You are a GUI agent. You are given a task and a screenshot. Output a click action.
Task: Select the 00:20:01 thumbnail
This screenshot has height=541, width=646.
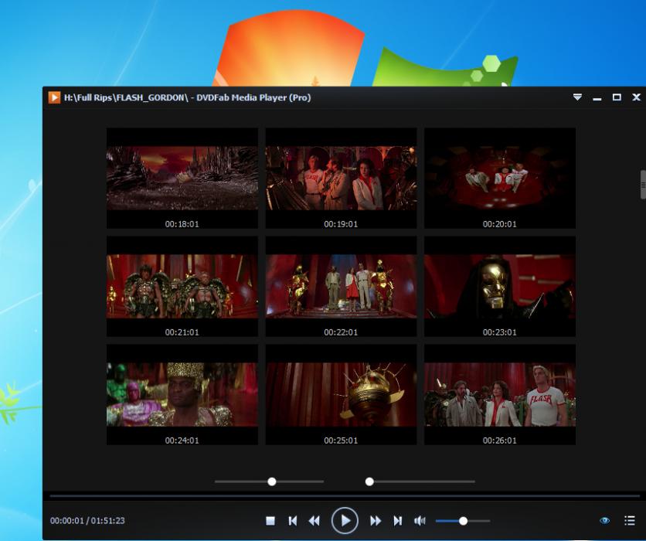(x=500, y=178)
